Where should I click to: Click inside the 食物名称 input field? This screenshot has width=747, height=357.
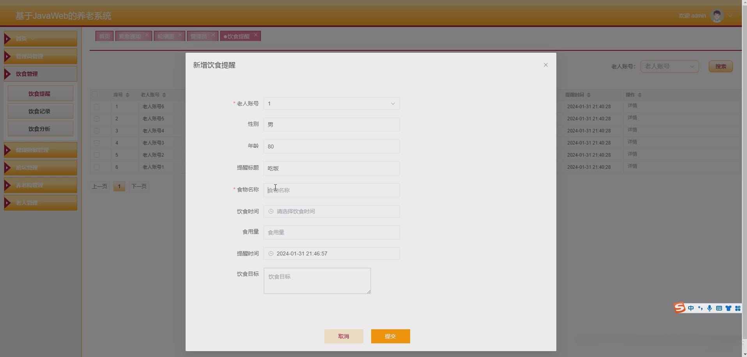coord(331,190)
